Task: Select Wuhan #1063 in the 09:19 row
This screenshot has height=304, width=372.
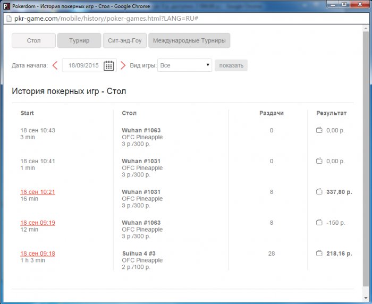Action: coord(141,223)
